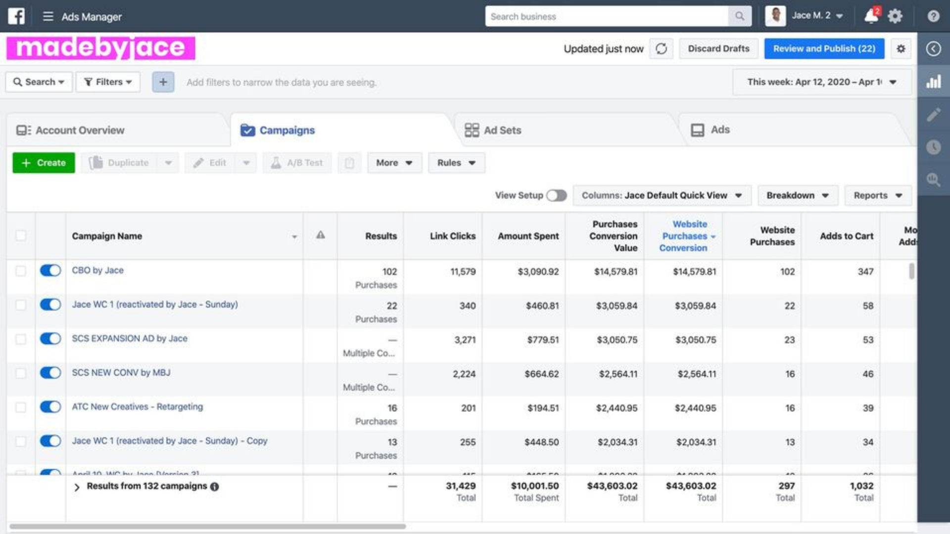
Task: Switch to the Ad Sets tab
Action: (493, 130)
